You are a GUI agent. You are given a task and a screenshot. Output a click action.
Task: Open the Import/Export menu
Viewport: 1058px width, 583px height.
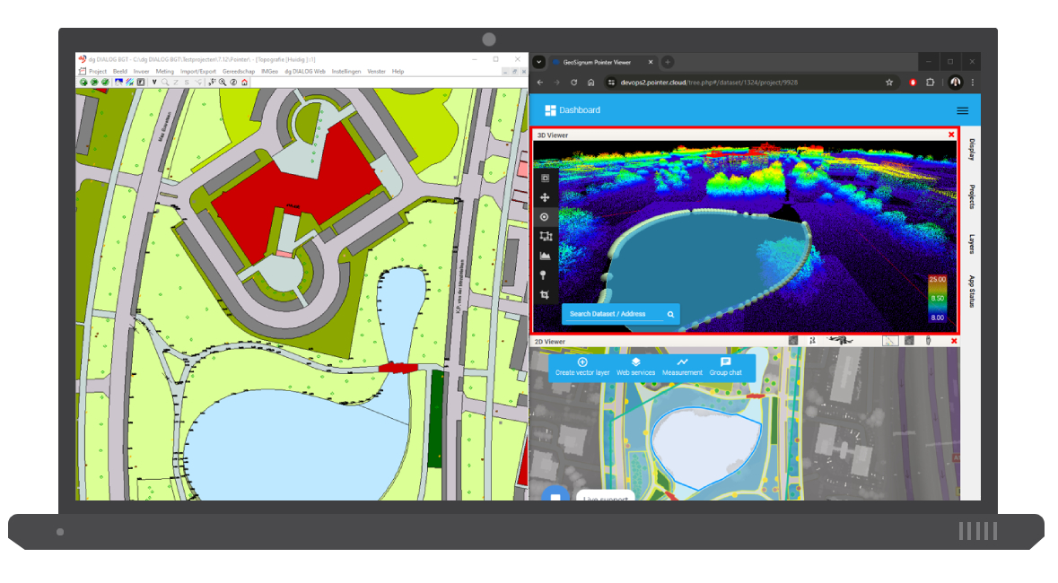[198, 71]
